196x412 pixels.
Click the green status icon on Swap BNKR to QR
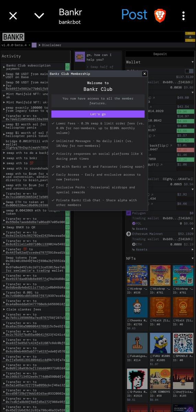pyautogui.click(x=68, y=227)
